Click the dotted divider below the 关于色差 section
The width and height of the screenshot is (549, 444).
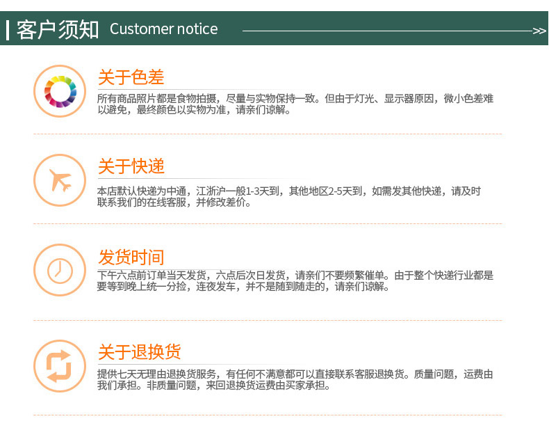[x=268, y=134]
